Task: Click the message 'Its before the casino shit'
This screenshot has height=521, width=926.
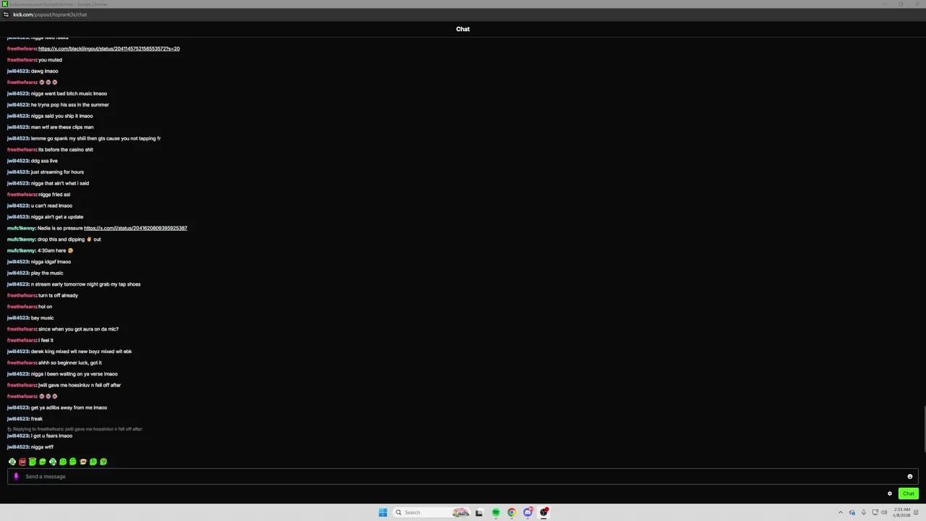Action: (66, 150)
